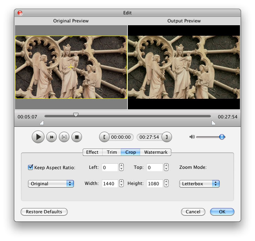The image size is (255, 241).
Task: Click the crop center crosshair in Original Preview
Action: pyautogui.click(x=71, y=67)
